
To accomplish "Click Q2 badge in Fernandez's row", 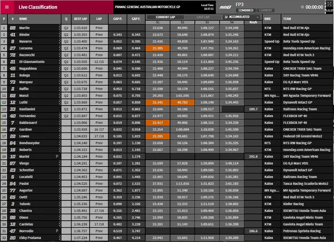I will pyautogui.click(x=66, y=116).
